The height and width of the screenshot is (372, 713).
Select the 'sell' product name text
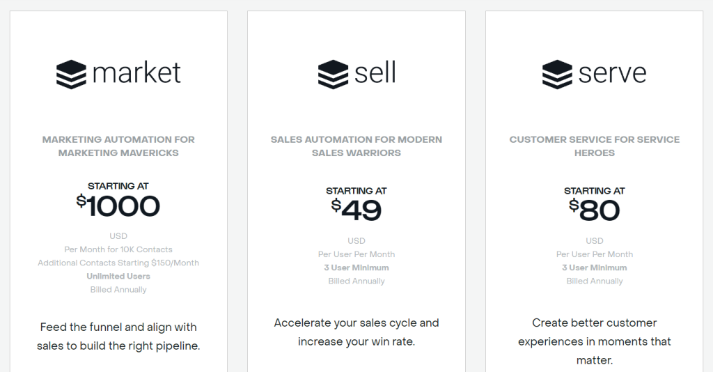[375, 72]
